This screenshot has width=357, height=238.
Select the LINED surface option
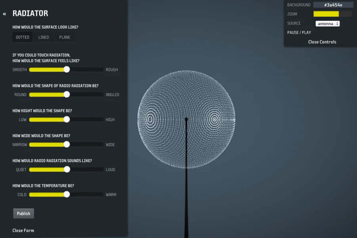coord(44,37)
